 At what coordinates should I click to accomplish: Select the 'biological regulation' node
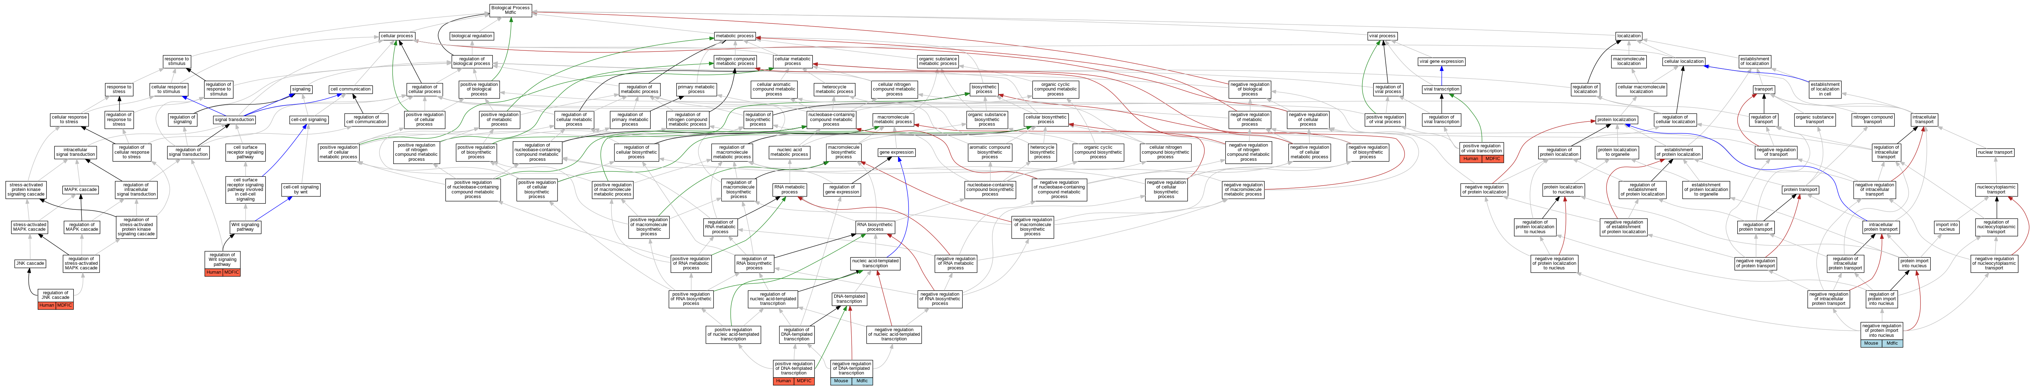click(472, 35)
